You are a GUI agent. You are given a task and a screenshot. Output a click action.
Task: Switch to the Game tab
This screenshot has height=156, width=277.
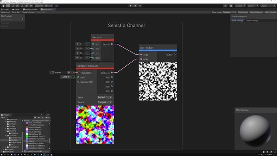click(16, 10)
